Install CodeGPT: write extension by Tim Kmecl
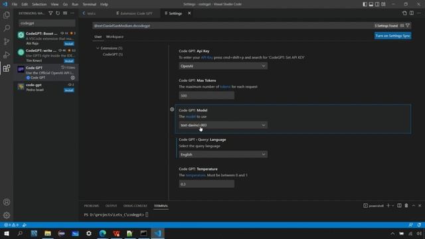Viewport: 425px width, 239px height. click(69, 60)
